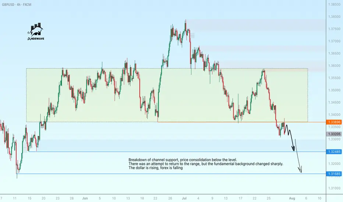
Task: Click the 1.37500 price scale value
Action: (334, 29)
